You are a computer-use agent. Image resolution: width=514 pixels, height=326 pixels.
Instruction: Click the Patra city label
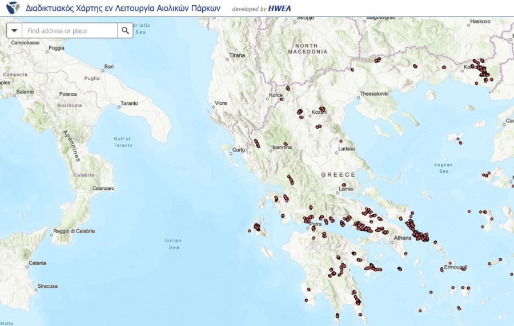[x=315, y=225]
